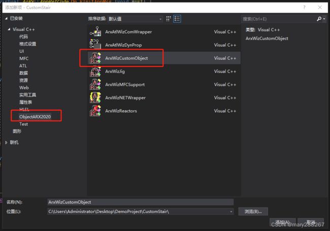
Task: Click the ArxWizReactors template icon
Action: [95, 111]
